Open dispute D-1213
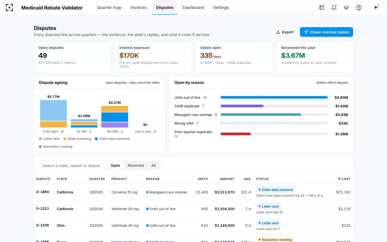Viewport: 387px width, 242px height. point(193,209)
